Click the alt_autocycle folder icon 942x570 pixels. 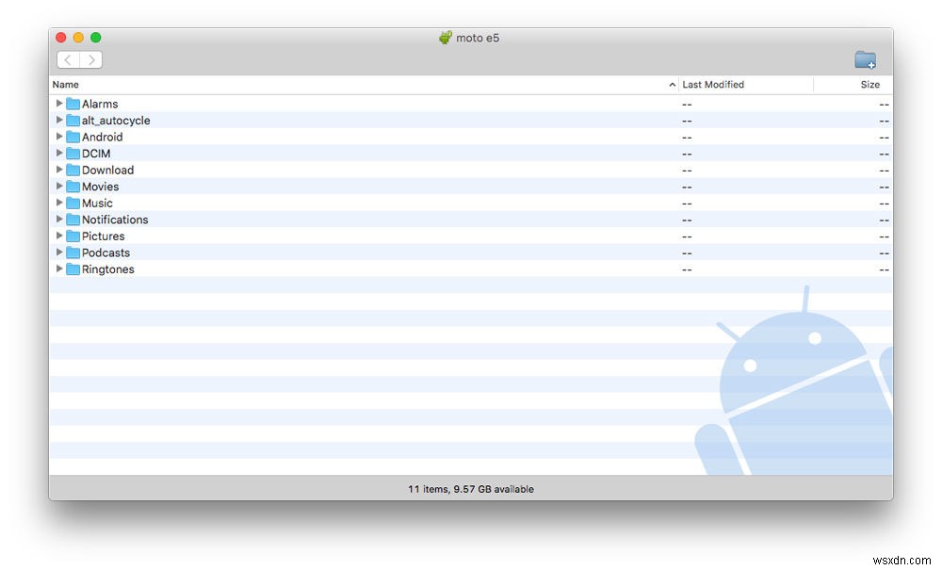pyautogui.click(x=73, y=121)
